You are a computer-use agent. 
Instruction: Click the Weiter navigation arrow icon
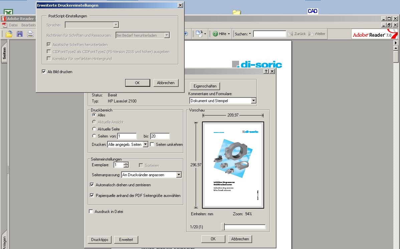311,34
